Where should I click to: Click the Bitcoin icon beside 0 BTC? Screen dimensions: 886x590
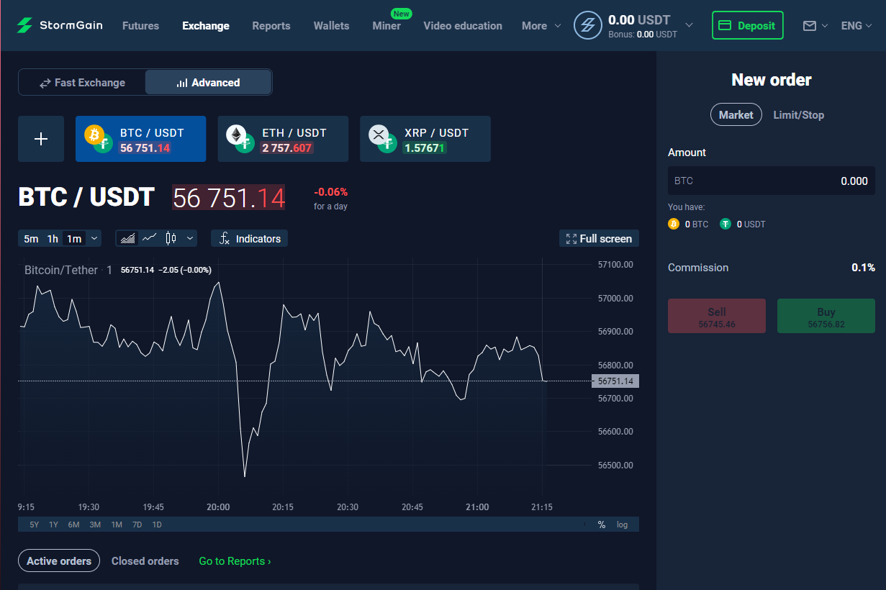[674, 224]
